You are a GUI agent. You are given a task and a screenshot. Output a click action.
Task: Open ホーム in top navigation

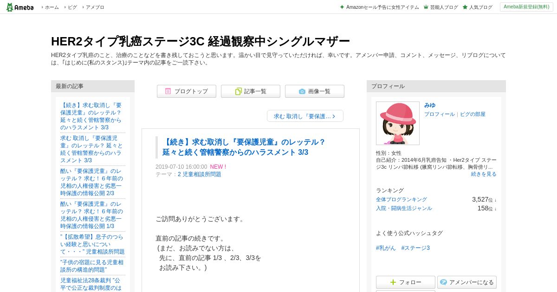[52, 7]
